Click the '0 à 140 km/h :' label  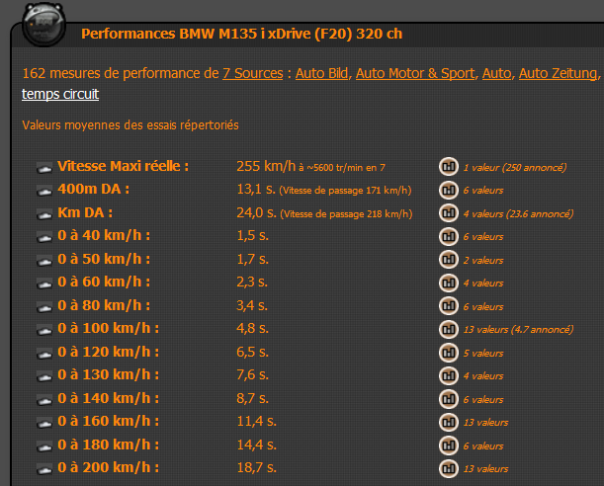[108, 398]
